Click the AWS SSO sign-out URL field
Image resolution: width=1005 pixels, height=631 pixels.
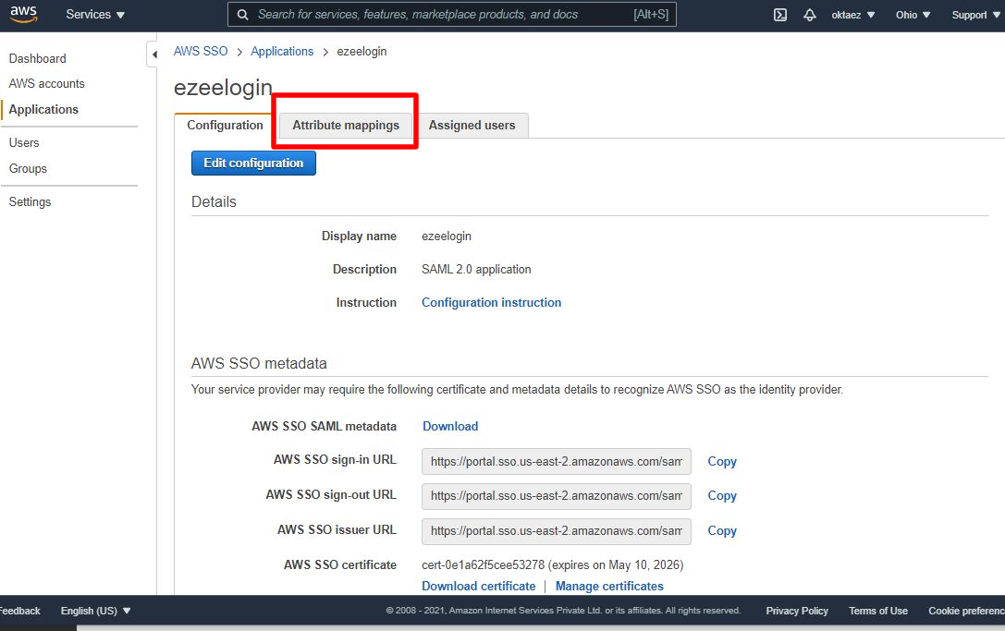[x=557, y=496]
